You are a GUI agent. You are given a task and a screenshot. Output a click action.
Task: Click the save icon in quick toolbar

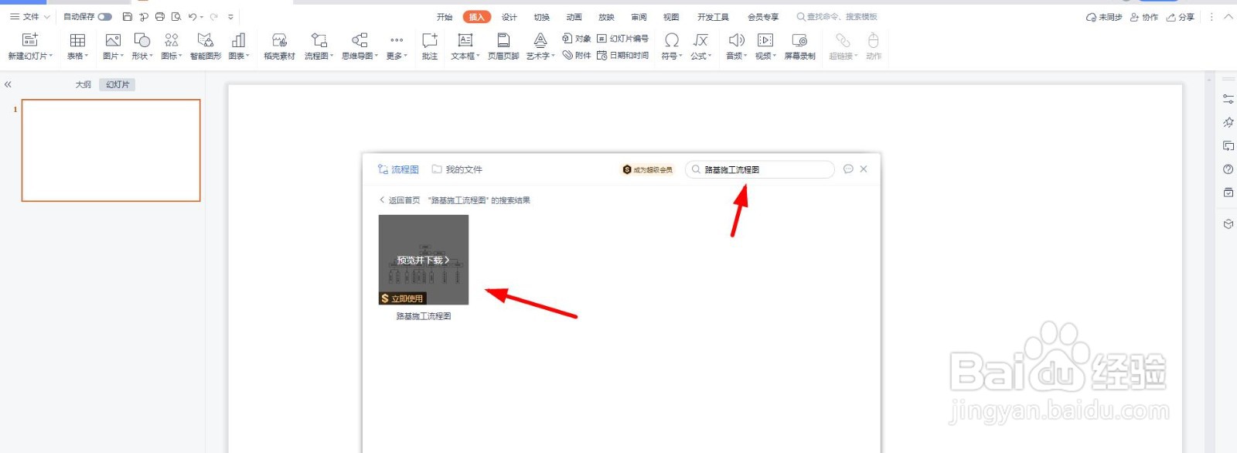[128, 16]
